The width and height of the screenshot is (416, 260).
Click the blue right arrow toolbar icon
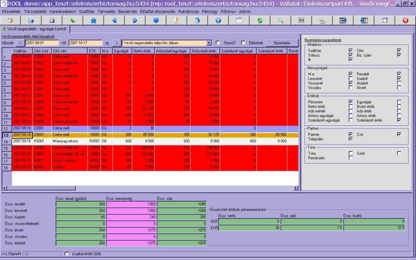[135, 20]
